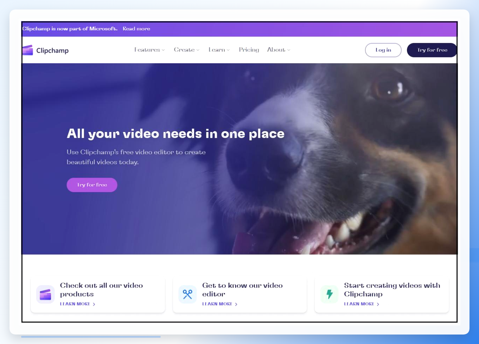The image size is (479, 344).
Task: Click the hero subtitle about free video editor
Action: (136, 157)
